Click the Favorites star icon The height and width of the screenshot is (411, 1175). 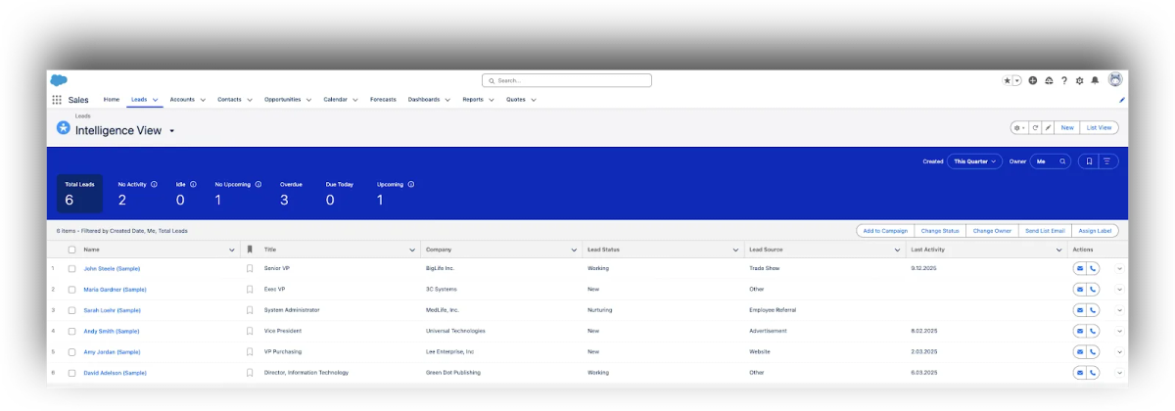(x=1007, y=80)
